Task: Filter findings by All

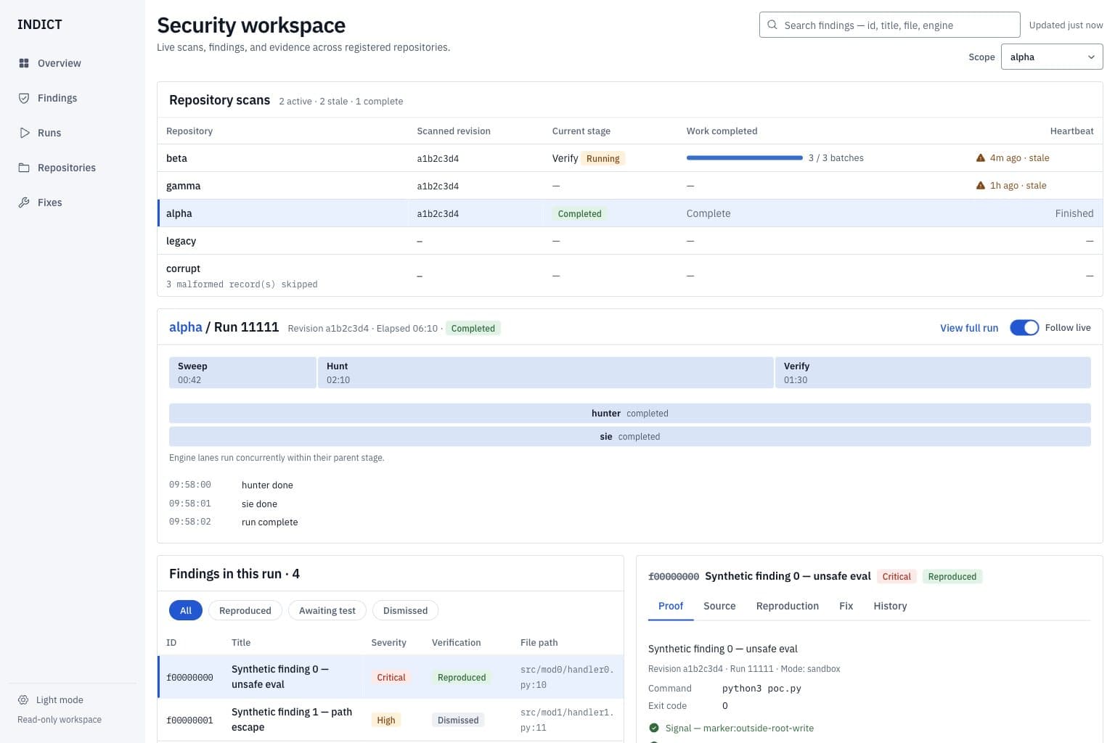Action: 186,610
